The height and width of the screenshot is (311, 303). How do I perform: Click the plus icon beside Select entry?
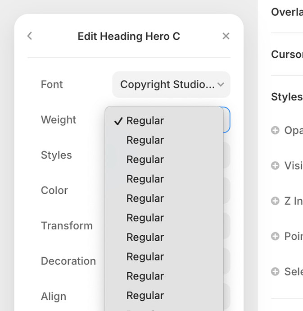[275, 271]
